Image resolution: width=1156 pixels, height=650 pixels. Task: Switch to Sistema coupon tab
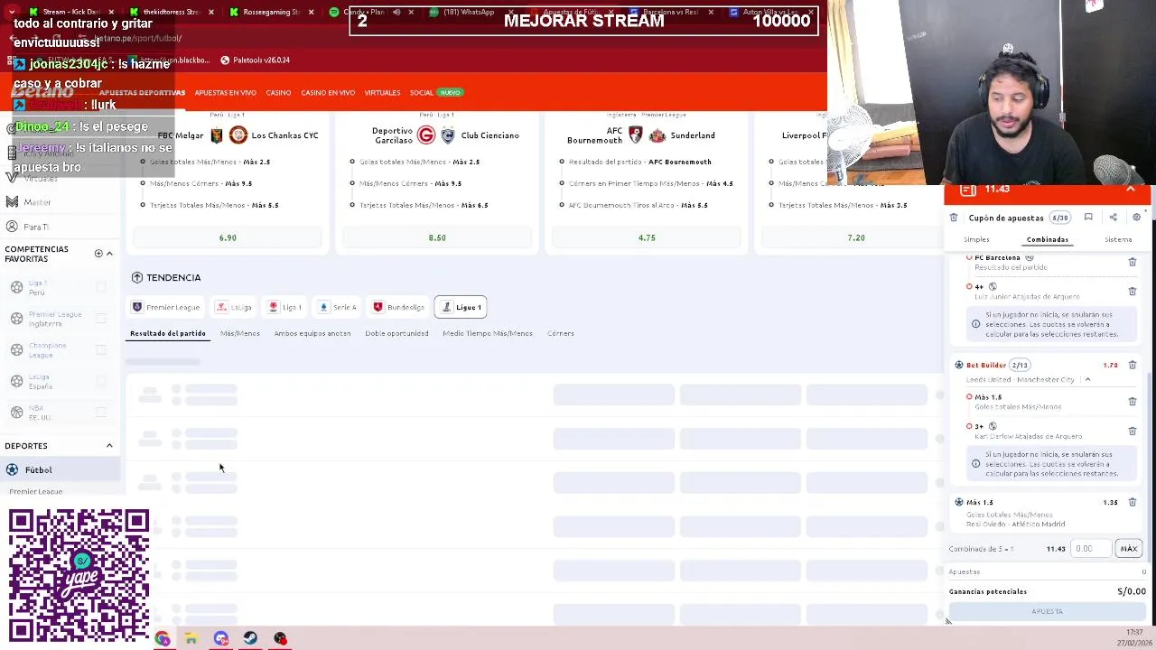click(1118, 239)
